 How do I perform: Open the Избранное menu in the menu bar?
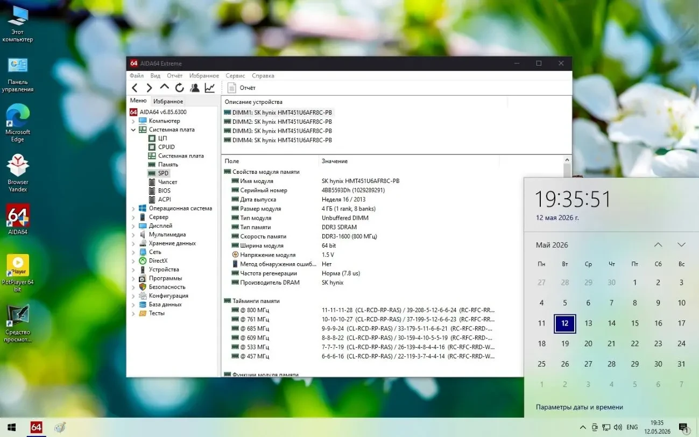pos(204,76)
